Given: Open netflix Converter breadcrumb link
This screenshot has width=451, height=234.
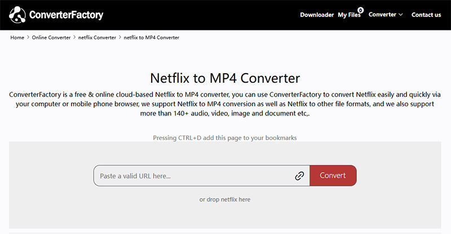Looking at the screenshot, I should (97, 38).
